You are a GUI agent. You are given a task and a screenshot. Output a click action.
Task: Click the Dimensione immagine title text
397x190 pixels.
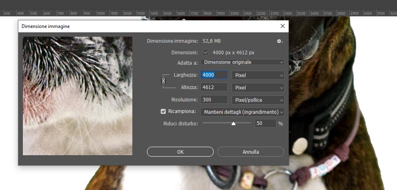click(46, 26)
